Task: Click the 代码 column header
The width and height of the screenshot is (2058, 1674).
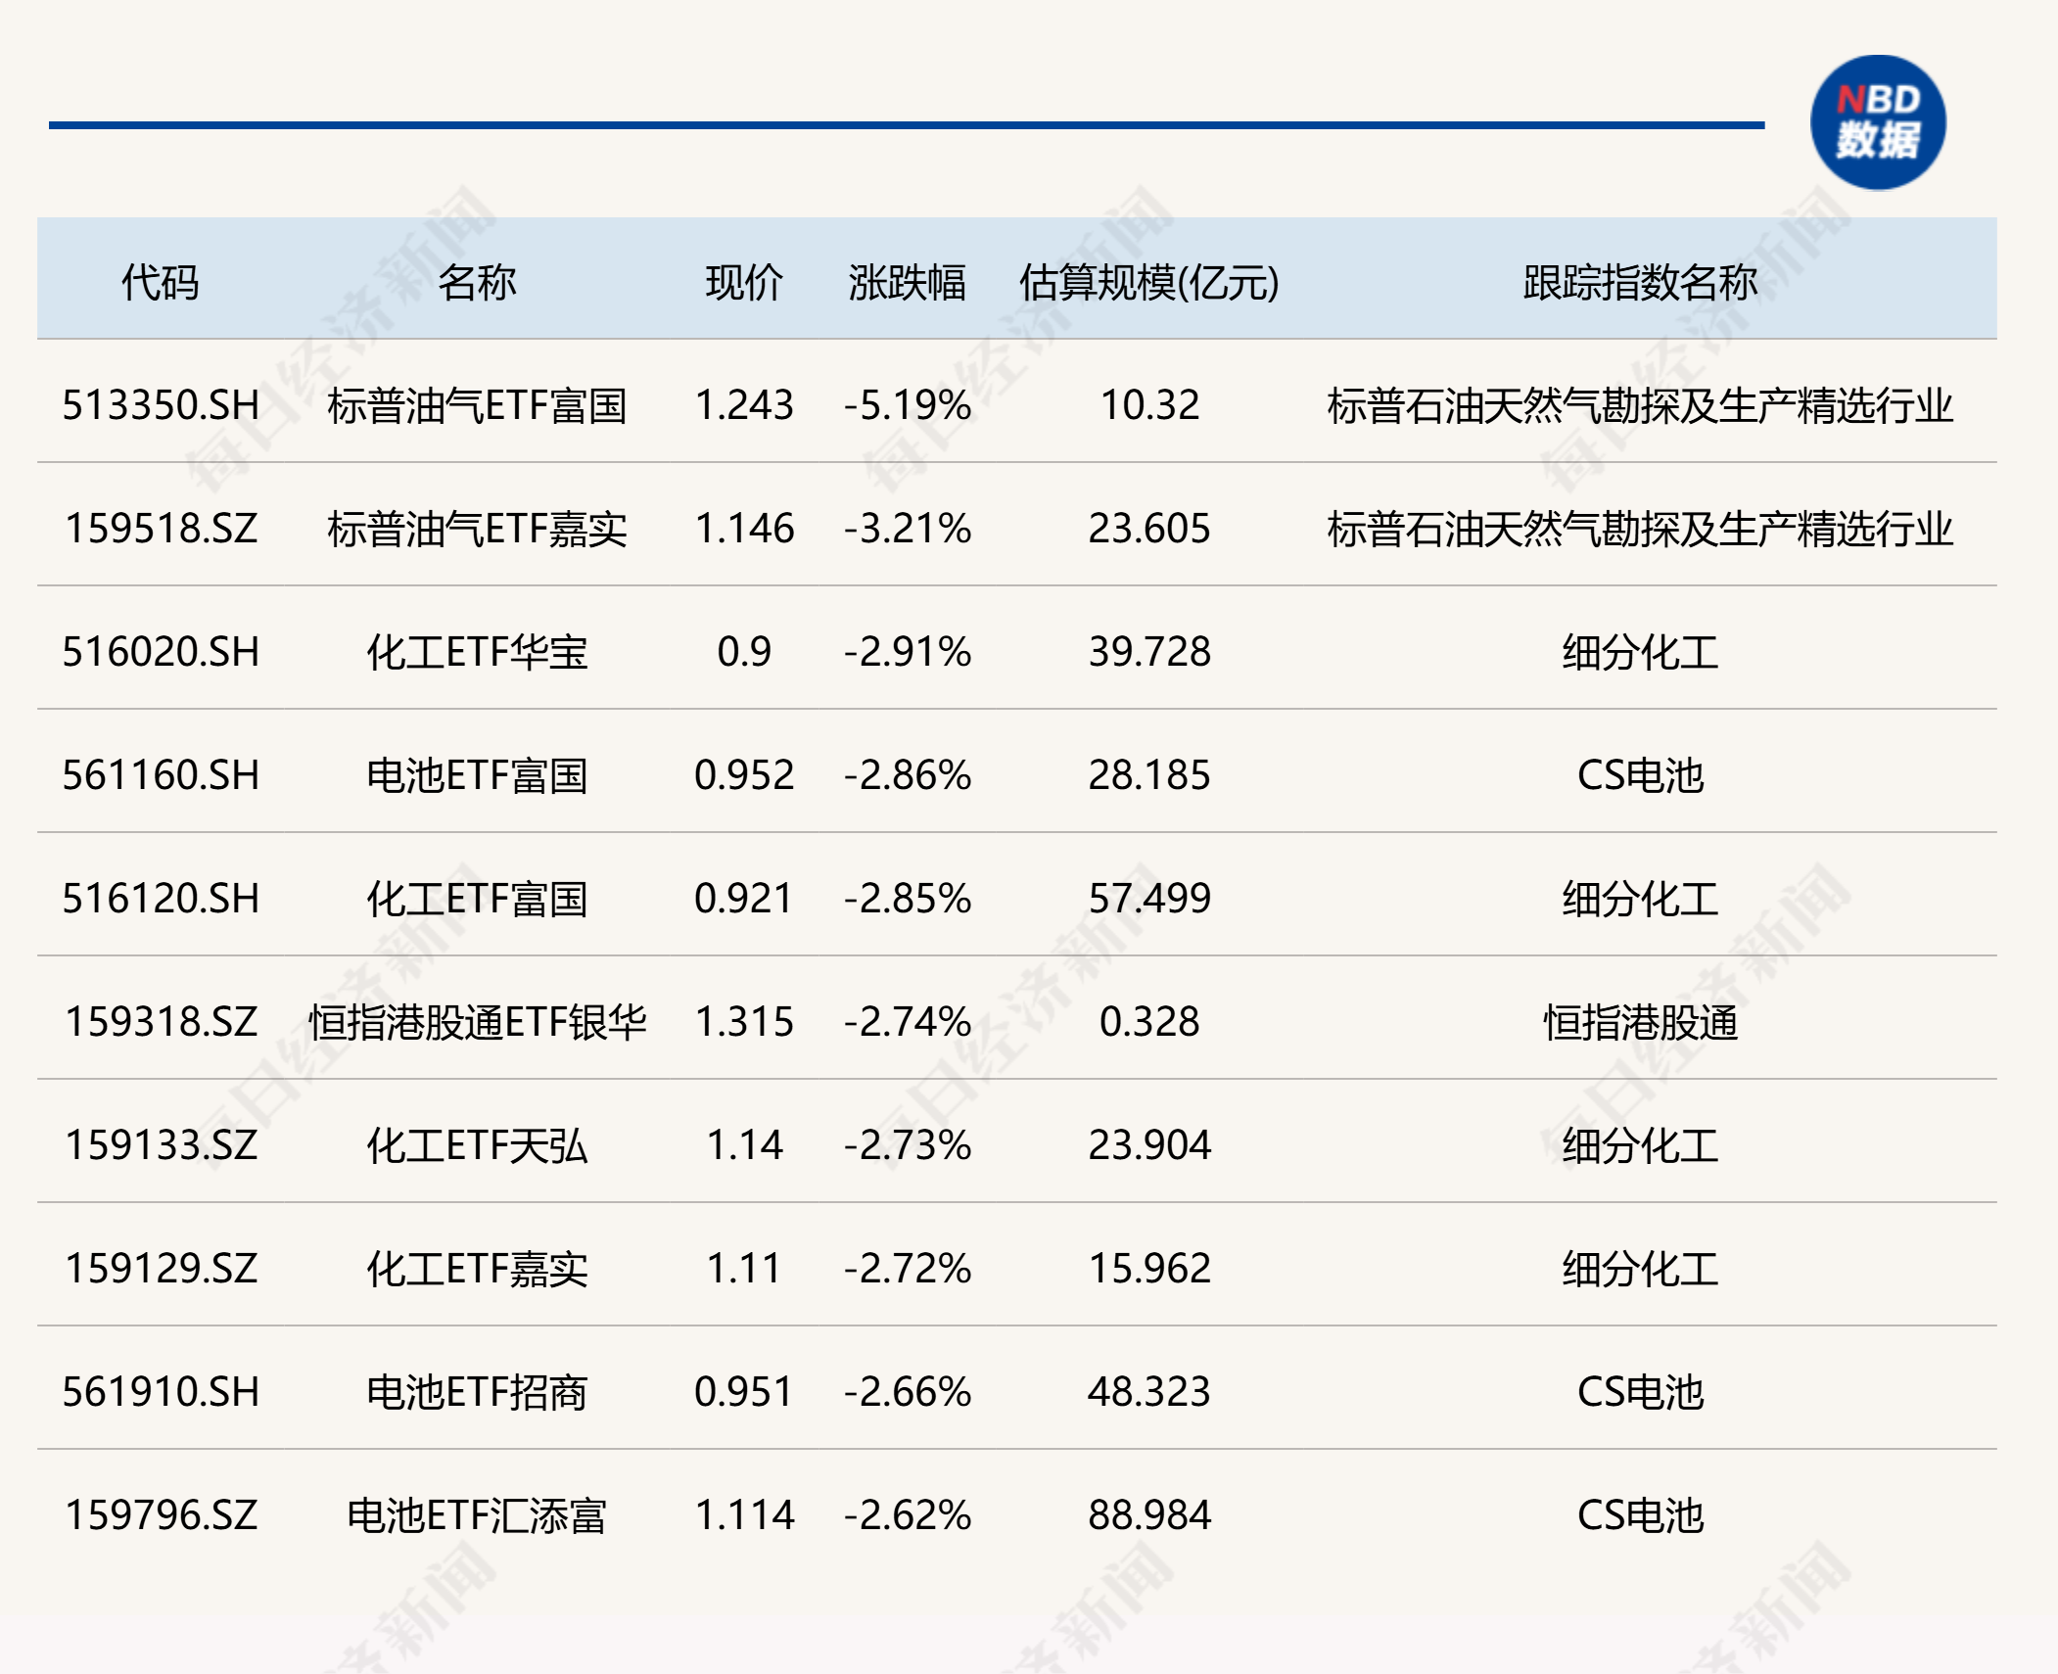Action: 161,283
